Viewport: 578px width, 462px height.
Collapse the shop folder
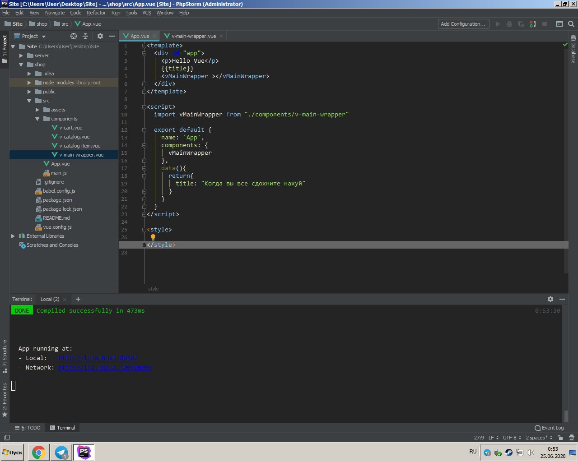21,65
